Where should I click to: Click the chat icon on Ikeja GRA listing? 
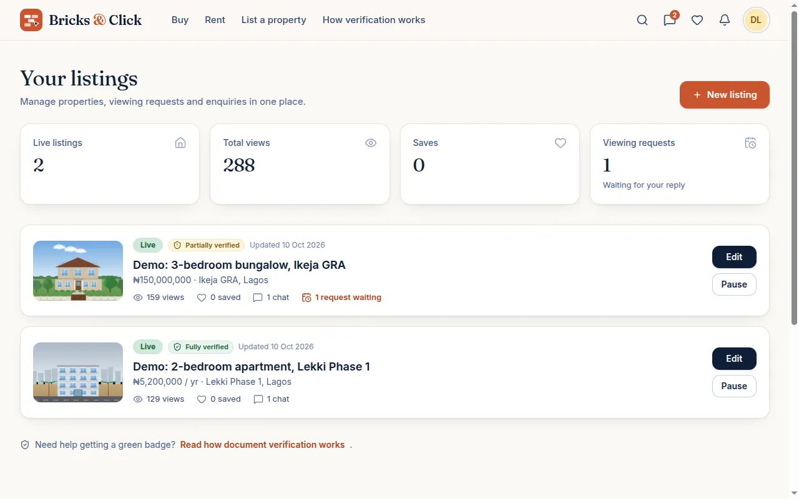258,298
